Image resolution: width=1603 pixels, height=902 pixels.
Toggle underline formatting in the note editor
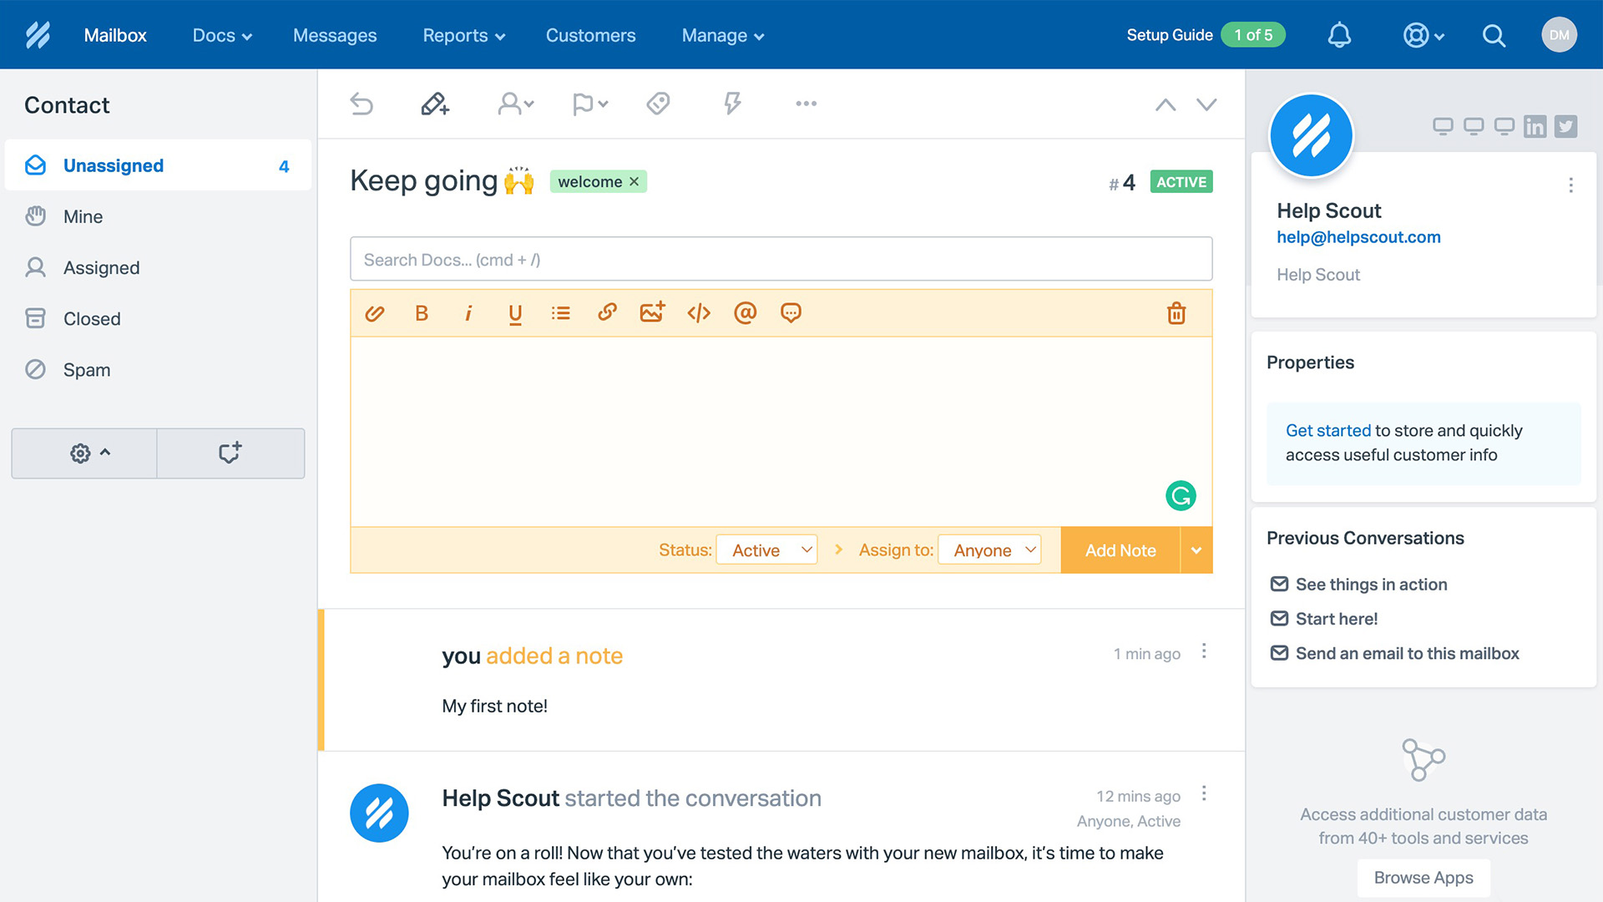[x=515, y=314]
